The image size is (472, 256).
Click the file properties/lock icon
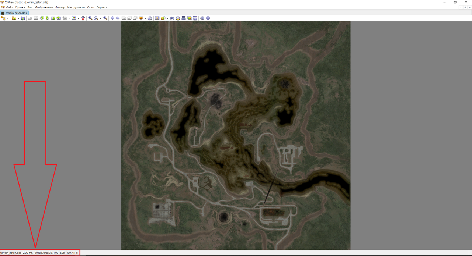pos(150,18)
